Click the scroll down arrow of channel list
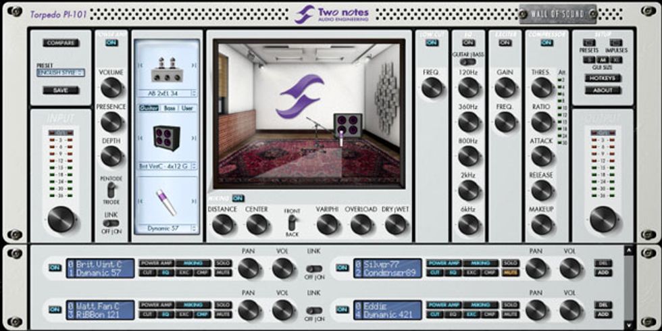662x331 pixels. click(x=629, y=325)
